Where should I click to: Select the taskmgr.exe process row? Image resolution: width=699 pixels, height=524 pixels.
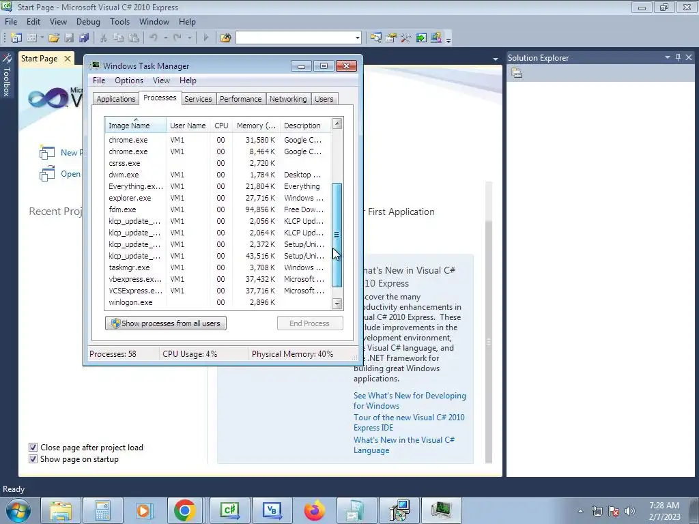point(218,267)
